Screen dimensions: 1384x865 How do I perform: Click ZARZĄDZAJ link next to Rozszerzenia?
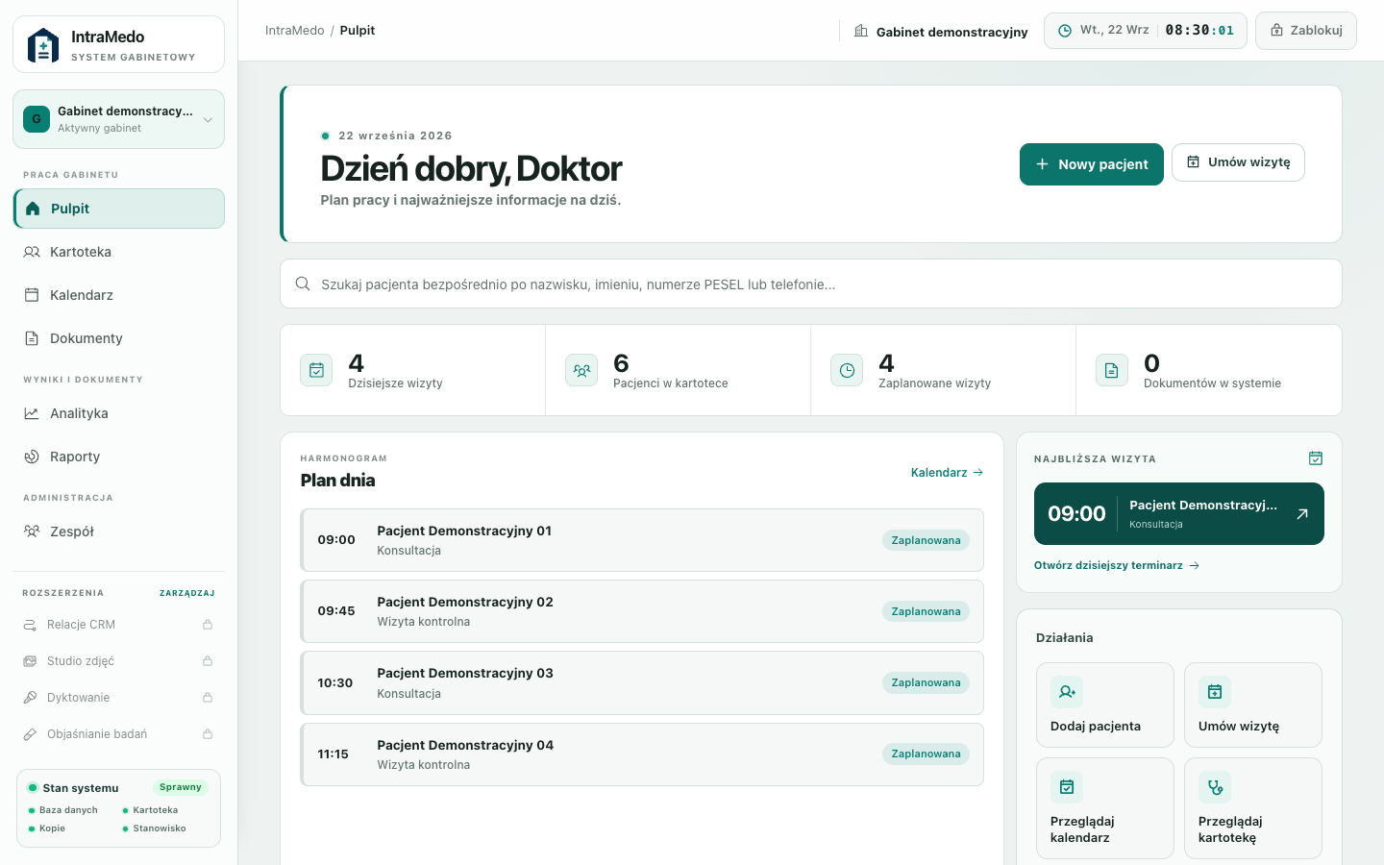[187, 593]
